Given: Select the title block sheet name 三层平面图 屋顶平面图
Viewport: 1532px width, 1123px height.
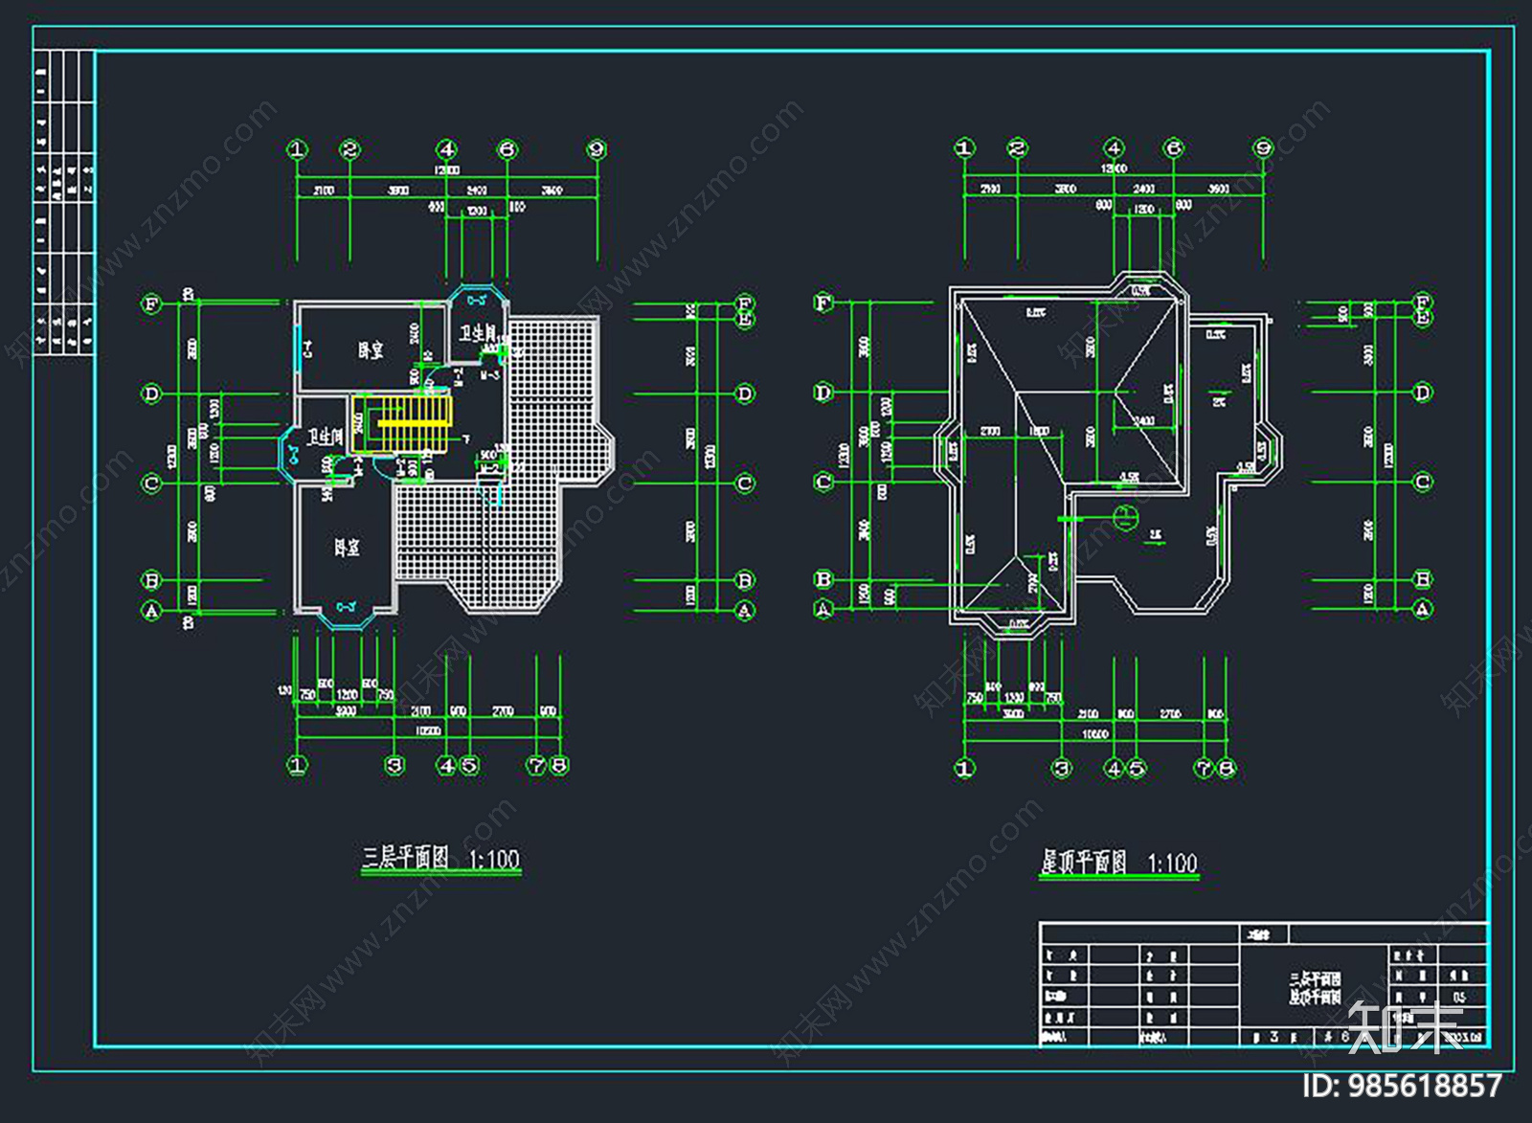Looking at the screenshot, I should pos(1315,988).
